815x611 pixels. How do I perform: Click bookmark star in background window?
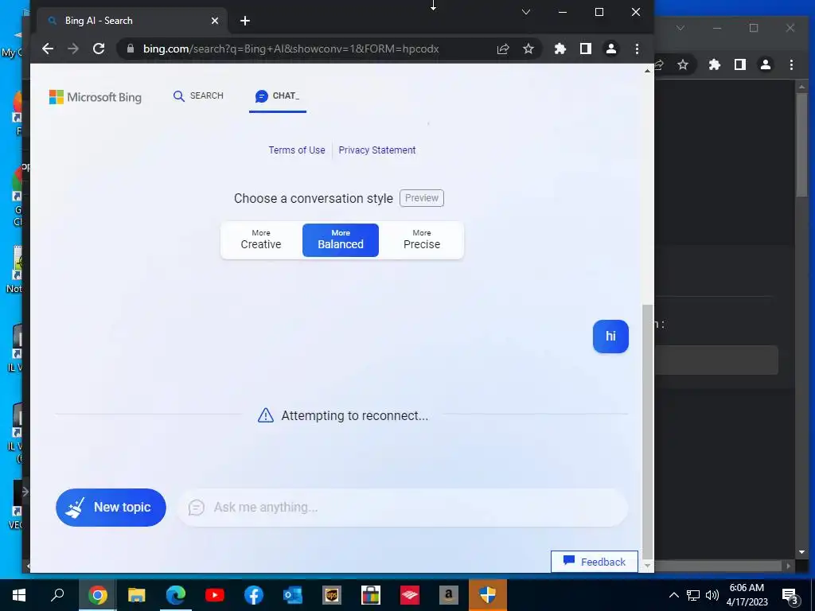(683, 64)
